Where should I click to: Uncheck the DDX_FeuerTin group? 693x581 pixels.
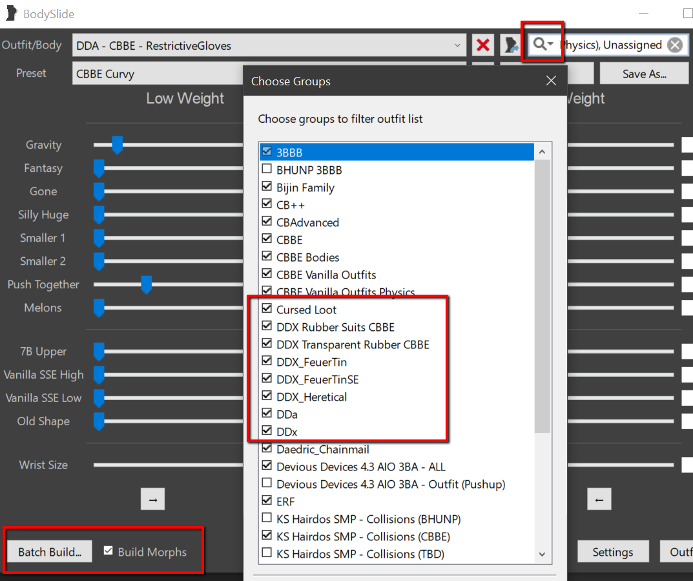click(x=267, y=361)
